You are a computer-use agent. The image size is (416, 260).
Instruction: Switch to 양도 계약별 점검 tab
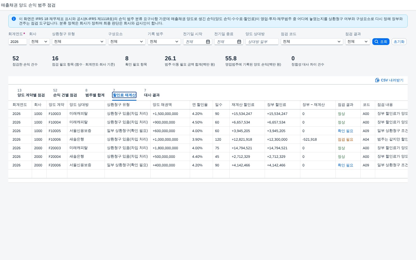click(31, 95)
